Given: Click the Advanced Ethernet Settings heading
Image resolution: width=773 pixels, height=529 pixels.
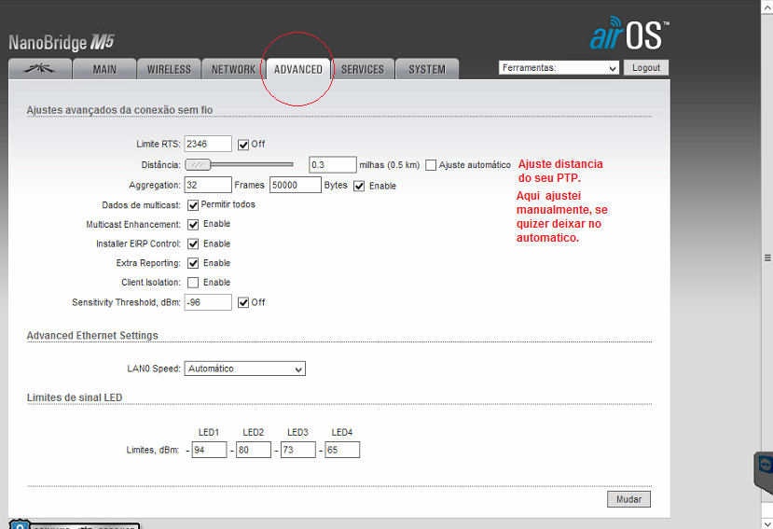Looking at the screenshot, I should coord(92,336).
